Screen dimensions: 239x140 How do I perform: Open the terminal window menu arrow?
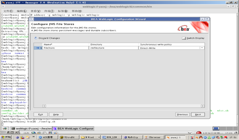coord(4,6)
